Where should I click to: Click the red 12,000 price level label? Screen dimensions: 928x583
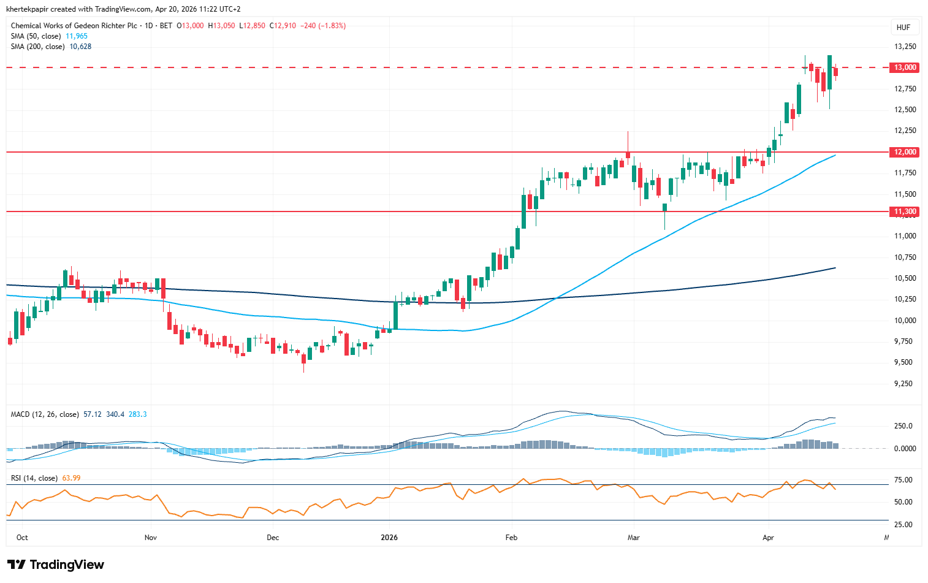coord(905,152)
